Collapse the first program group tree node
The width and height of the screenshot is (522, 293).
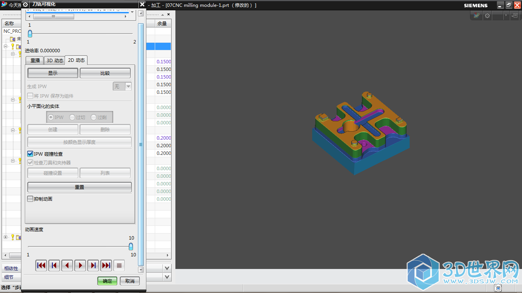pyautogui.click(x=6, y=46)
